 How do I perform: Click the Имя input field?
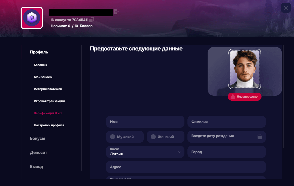click(x=145, y=122)
